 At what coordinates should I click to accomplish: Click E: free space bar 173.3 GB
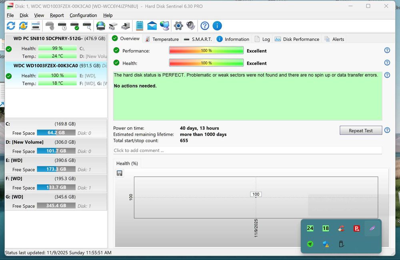pos(56,169)
